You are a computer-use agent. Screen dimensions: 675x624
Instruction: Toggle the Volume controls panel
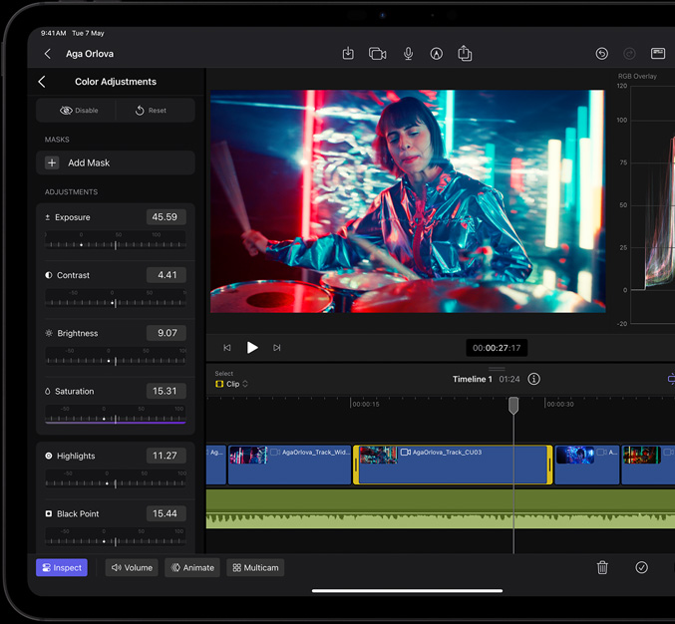pos(132,567)
